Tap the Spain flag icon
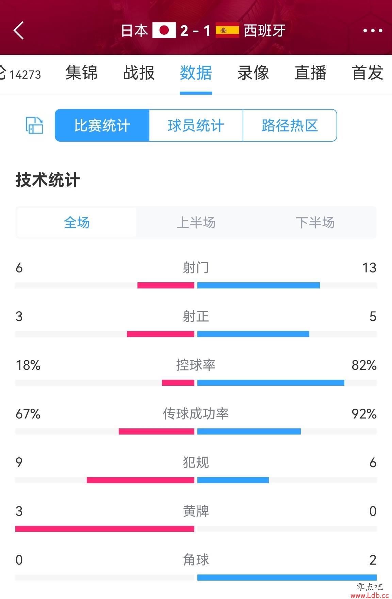Image resolution: width=392 pixels, height=599 pixels. coord(227,30)
